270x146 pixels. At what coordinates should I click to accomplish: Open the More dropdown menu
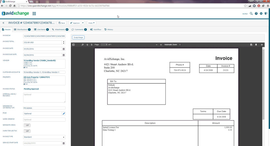[91, 23]
